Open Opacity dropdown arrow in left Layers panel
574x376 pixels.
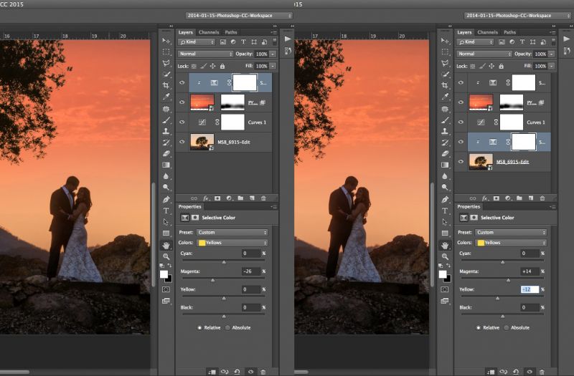[273, 54]
